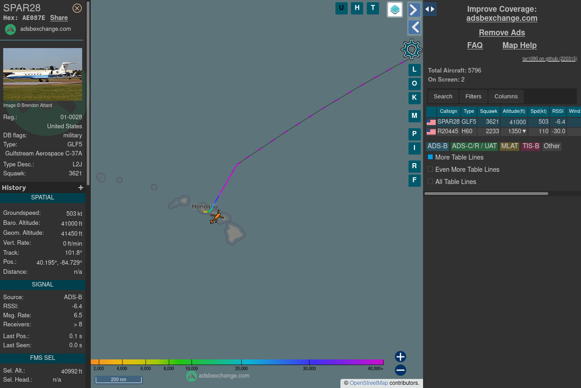This screenshot has height=388, width=581.
Task: Click the altitude color legend bar
Action: [x=237, y=362]
